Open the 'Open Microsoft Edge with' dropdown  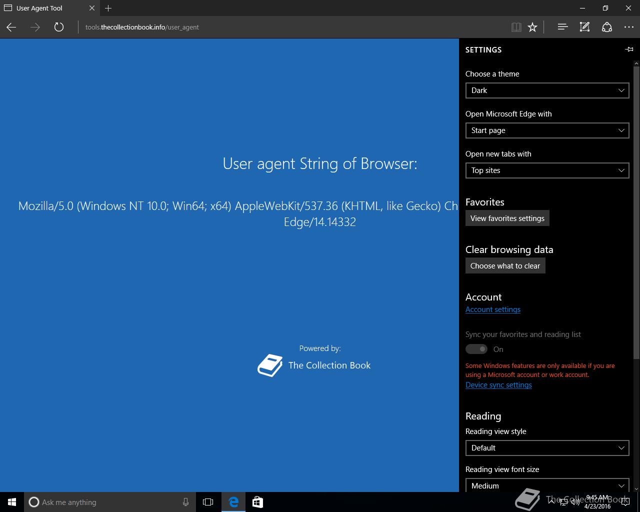click(547, 130)
